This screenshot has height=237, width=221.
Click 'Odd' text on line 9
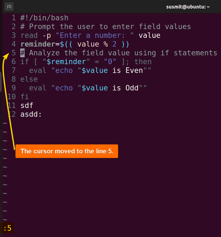pos(132,88)
